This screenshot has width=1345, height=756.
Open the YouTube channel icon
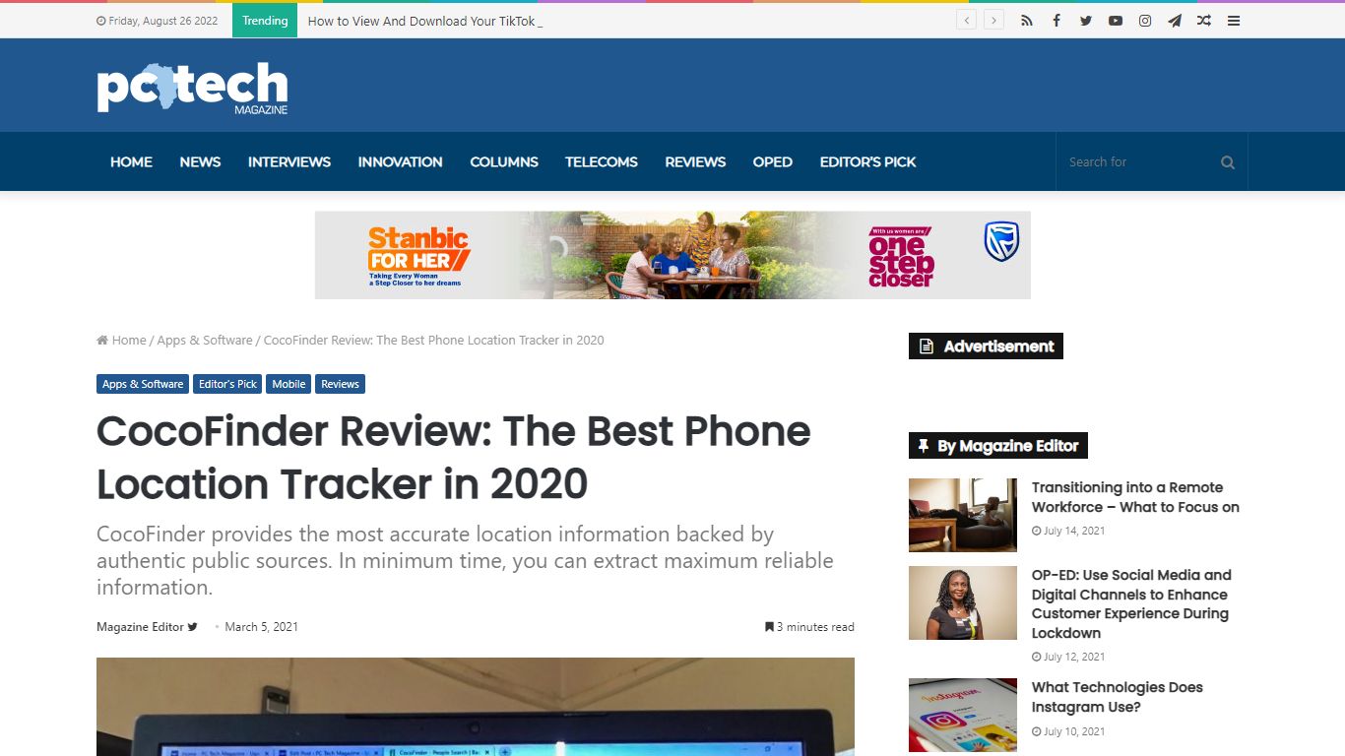1116,21
